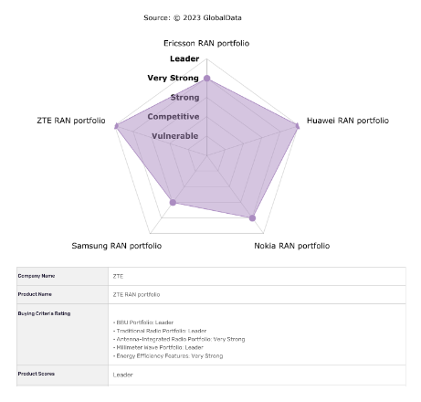Click the Leader scale label
The image size is (421, 402).
point(184,58)
